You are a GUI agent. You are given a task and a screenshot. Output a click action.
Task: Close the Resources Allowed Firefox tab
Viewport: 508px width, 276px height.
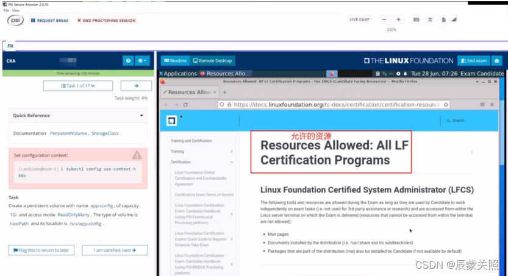pyautogui.click(x=215, y=92)
